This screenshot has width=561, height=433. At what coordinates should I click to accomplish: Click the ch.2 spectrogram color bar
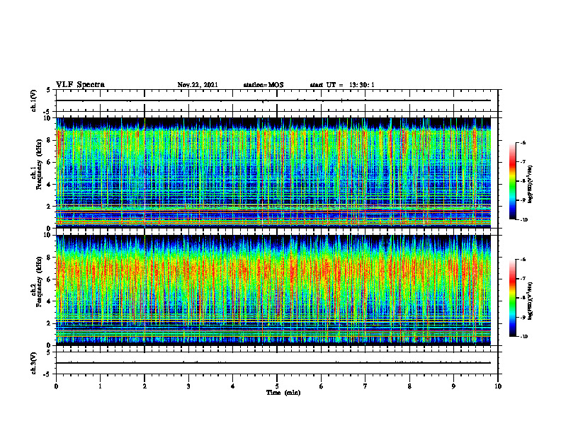(x=512, y=298)
